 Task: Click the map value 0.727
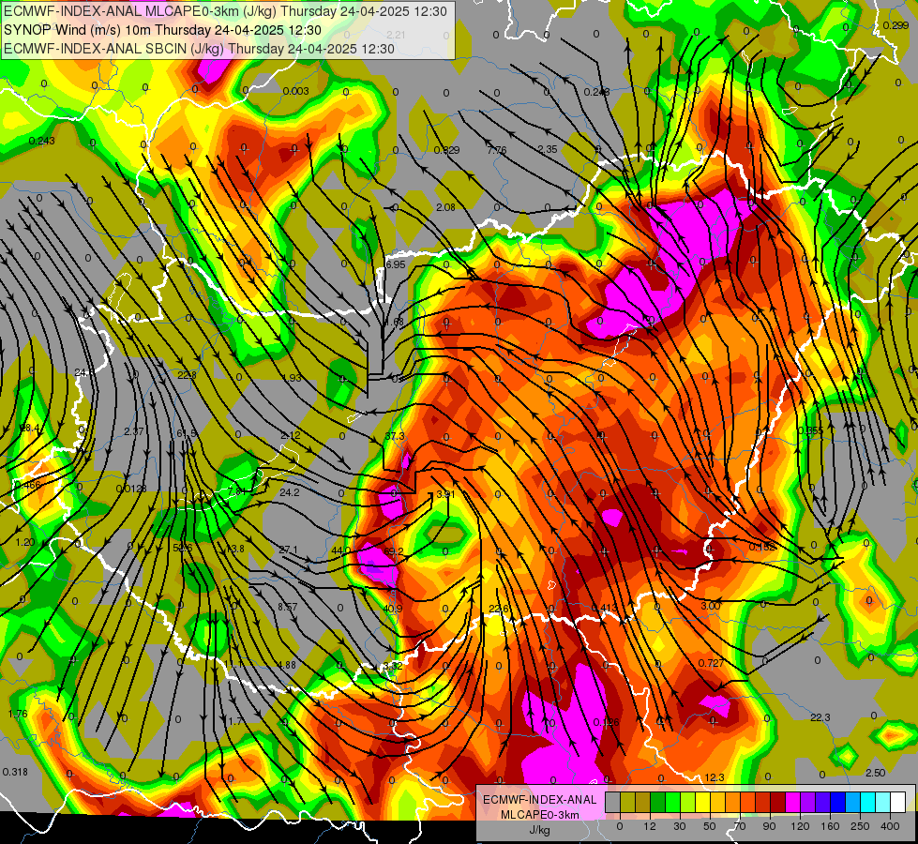pos(711,663)
